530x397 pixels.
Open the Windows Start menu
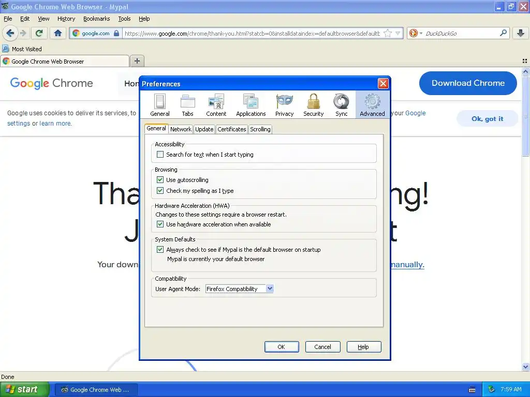24,390
